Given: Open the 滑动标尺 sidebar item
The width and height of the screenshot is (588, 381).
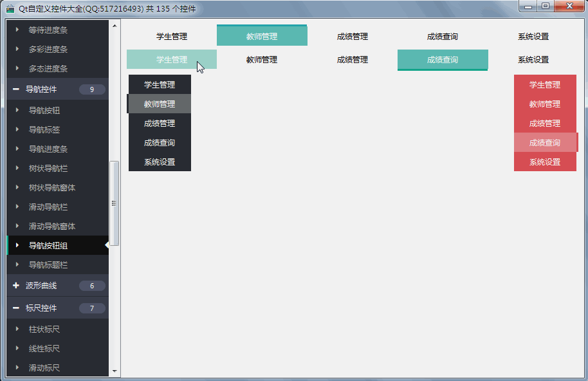Looking at the screenshot, I should 58,367.
